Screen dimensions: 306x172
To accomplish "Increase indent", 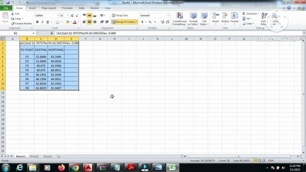I will point(107,22).
